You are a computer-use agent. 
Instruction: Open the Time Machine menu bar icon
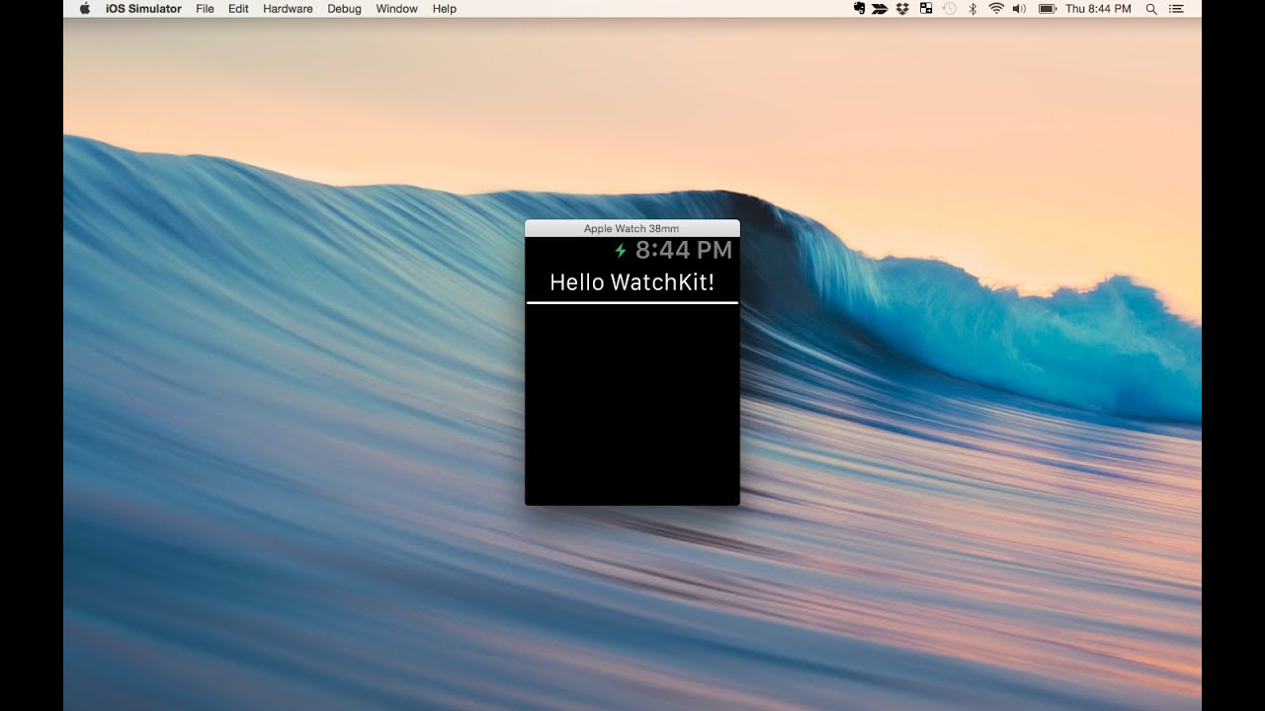pos(949,9)
